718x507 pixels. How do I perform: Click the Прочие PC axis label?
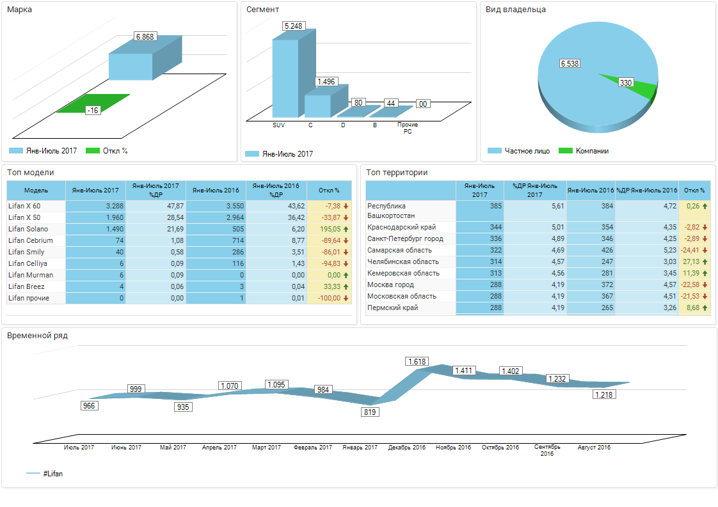point(408,128)
